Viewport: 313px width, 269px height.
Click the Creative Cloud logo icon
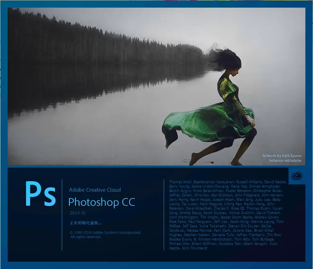[297, 176]
